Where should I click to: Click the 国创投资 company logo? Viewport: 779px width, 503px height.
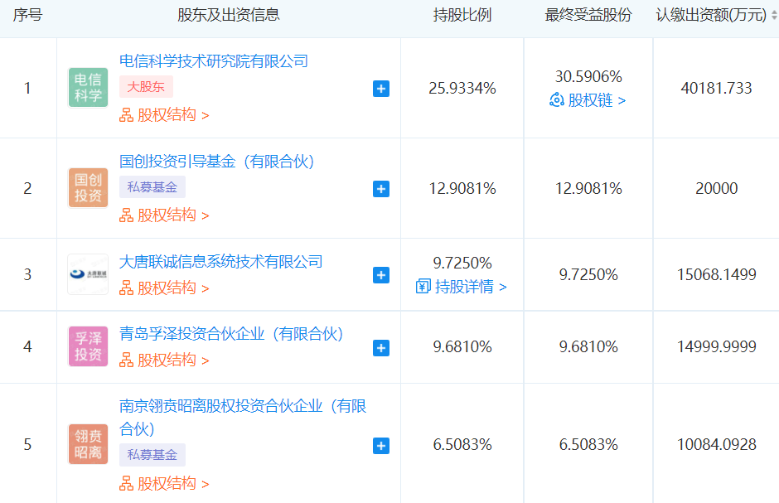click(x=88, y=188)
